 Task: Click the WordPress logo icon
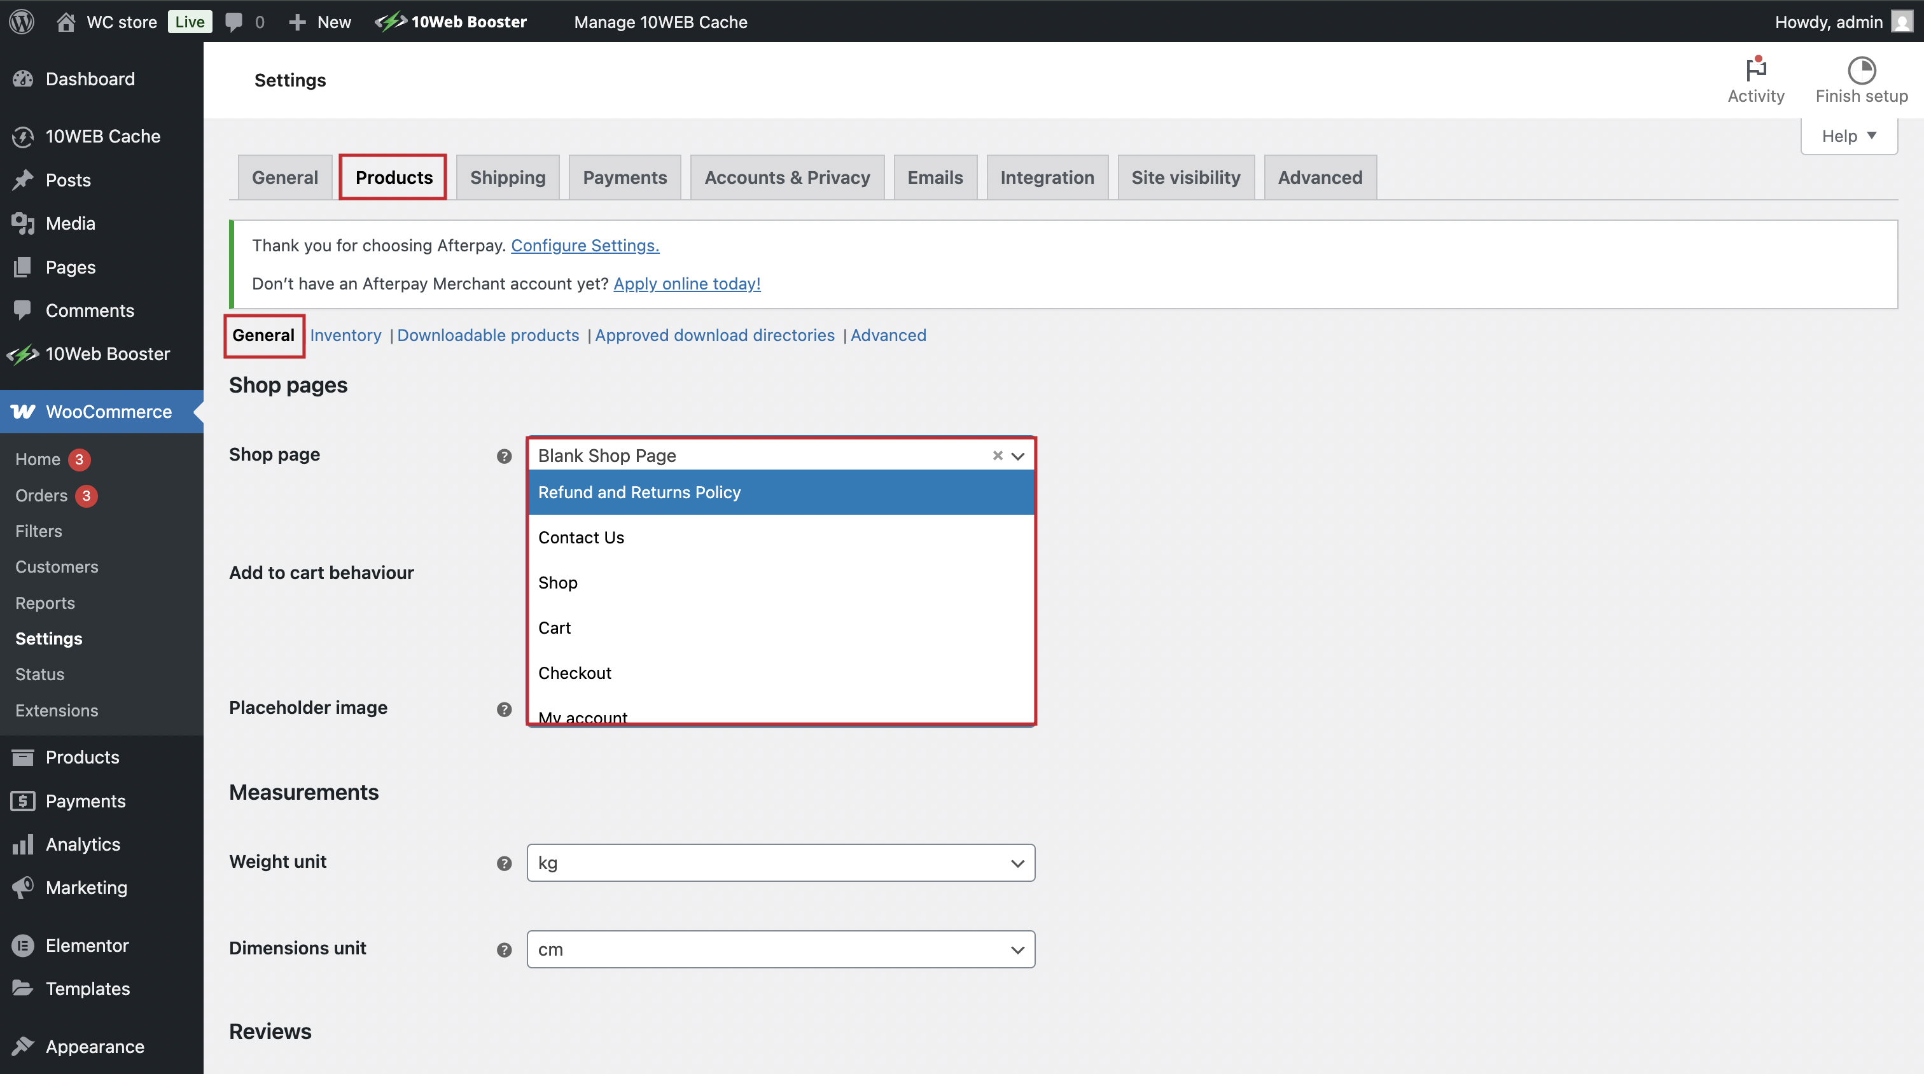22,21
